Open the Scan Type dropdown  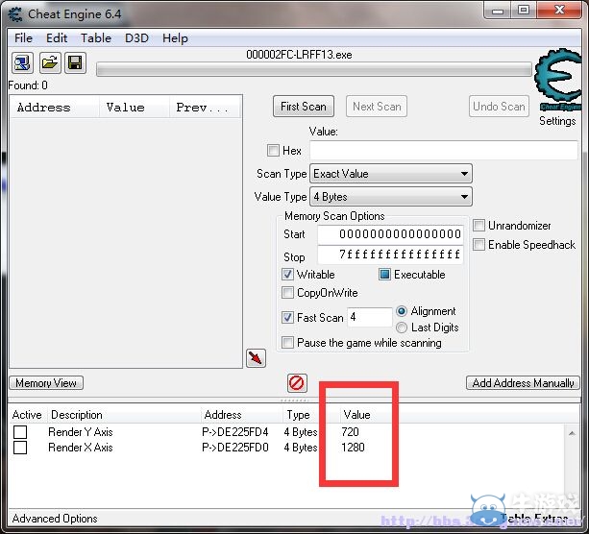[x=391, y=174]
